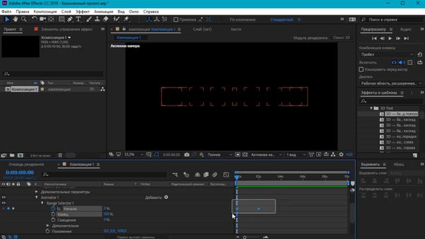
Task: Jump to first frame in Preview panel
Action: click(x=375, y=39)
